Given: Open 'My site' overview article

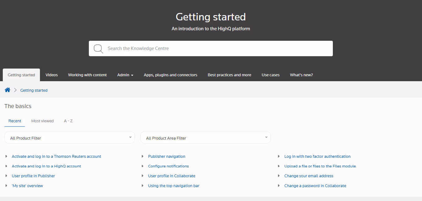Looking at the screenshot, I should [27, 186].
